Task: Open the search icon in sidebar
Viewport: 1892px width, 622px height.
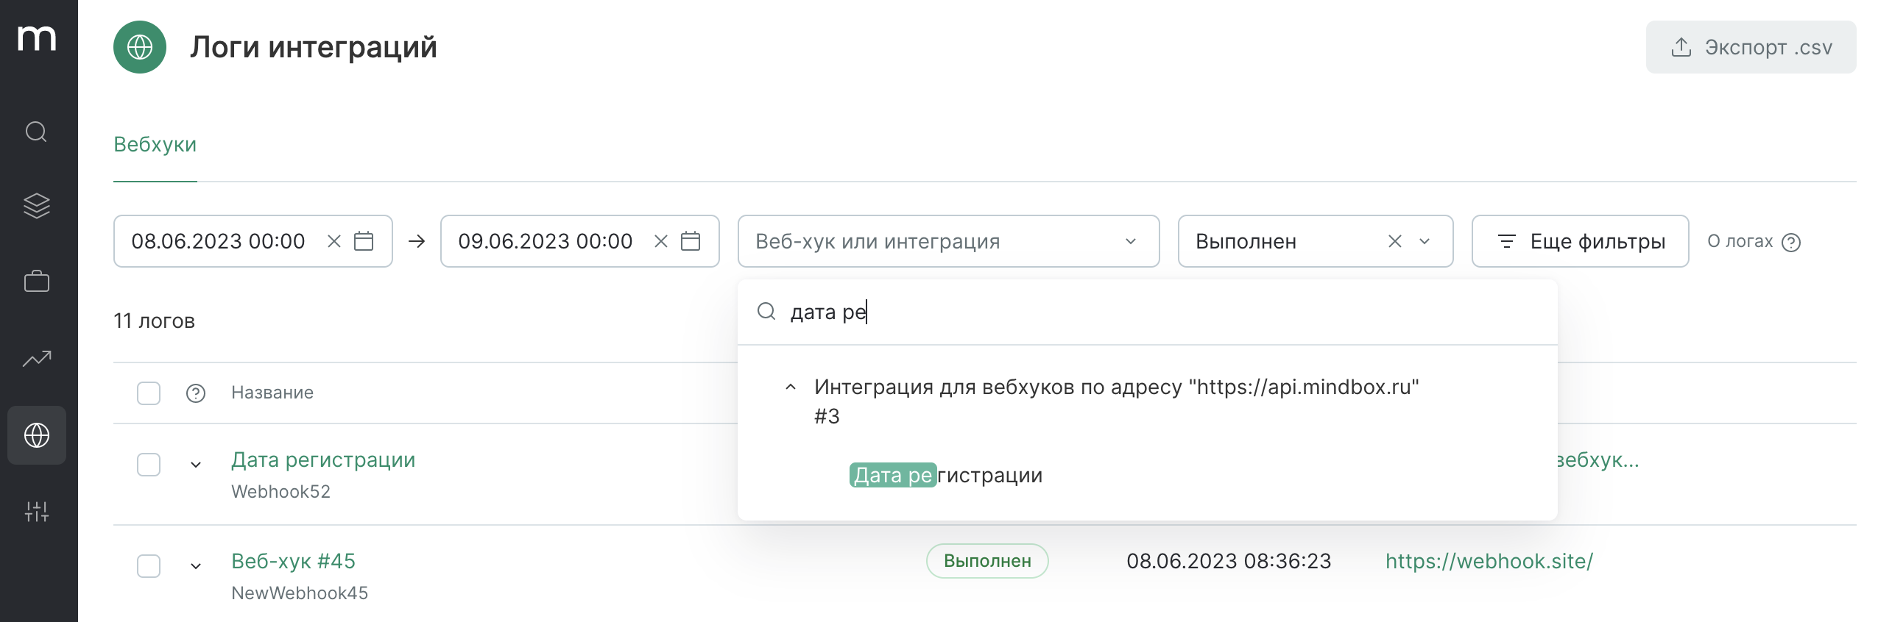Action: coord(37,132)
